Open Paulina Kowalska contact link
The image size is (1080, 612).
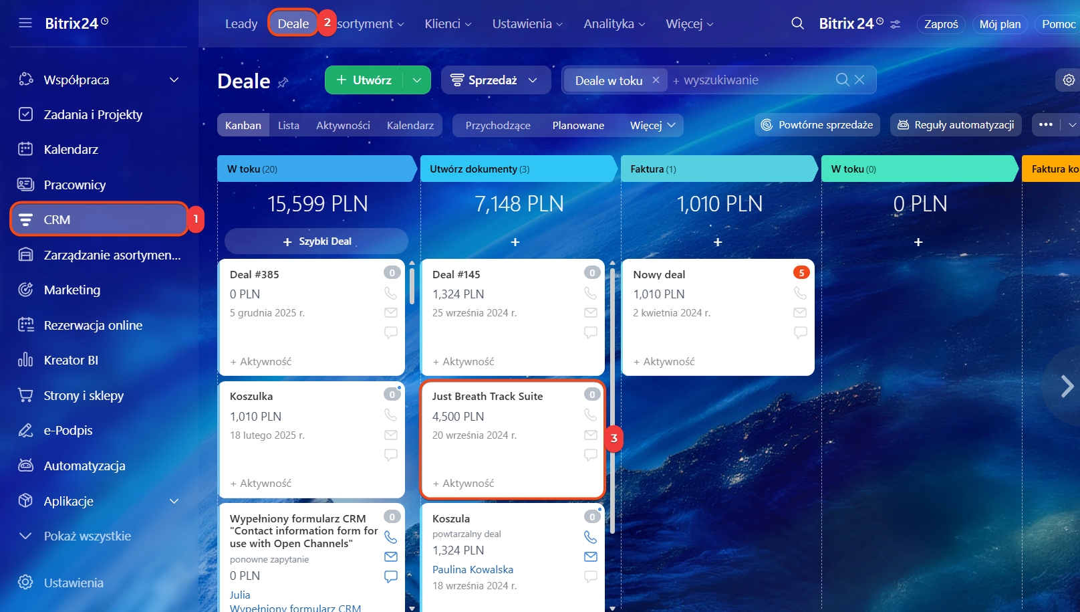click(x=472, y=570)
